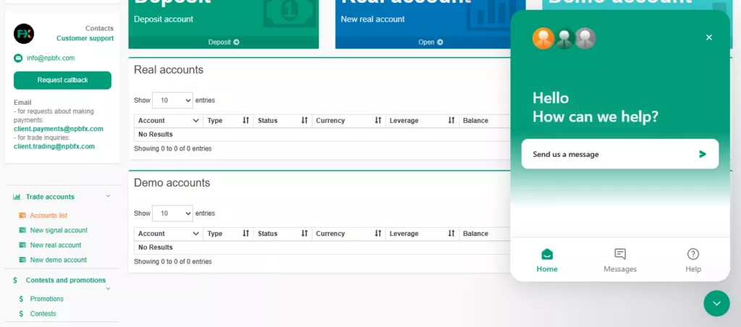Expand Account column dropdown in Real accounts
Image resolution: width=741 pixels, height=327 pixels.
tap(195, 121)
